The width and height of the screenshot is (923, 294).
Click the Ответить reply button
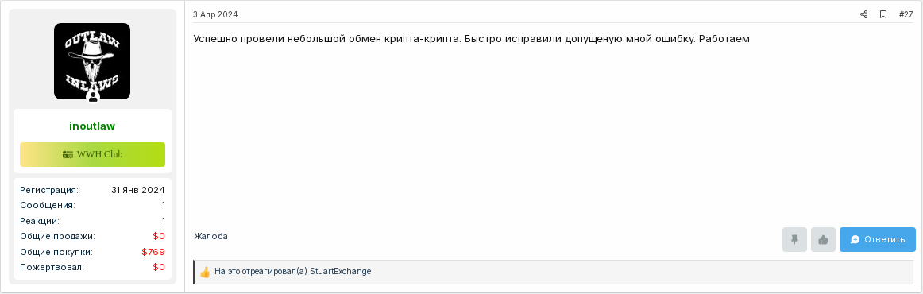coord(877,239)
